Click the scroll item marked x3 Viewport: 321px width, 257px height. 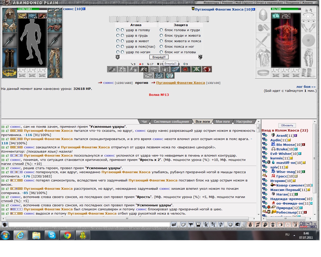[23, 16]
